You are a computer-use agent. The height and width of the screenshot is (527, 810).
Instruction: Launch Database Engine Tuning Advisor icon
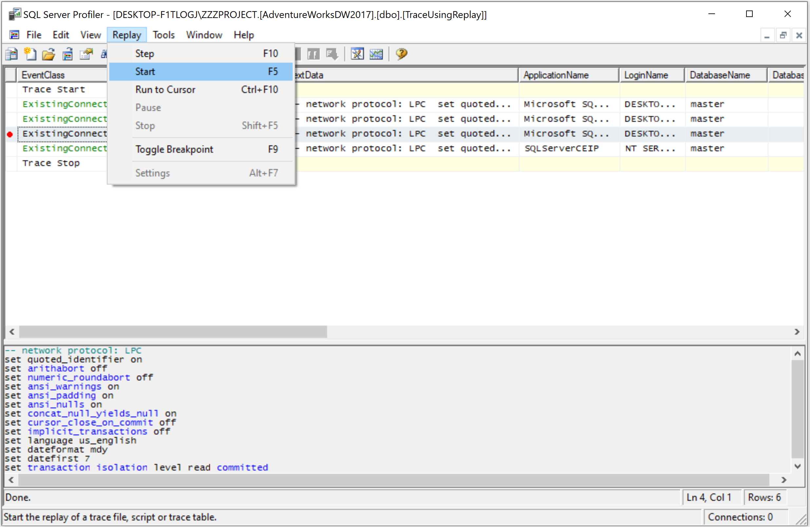357,54
